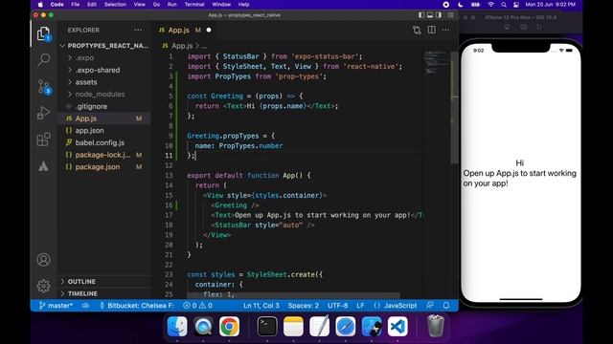The width and height of the screenshot is (613, 344).
Task: Click the simulator home indicator bar
Action: (521, 299)
